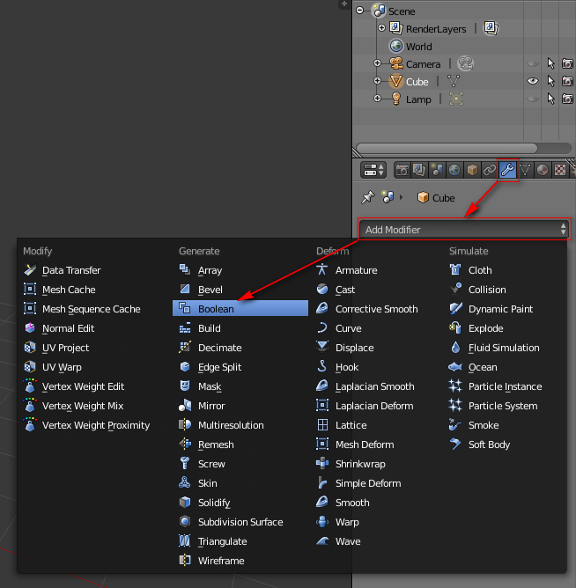
Task: Choose the Solidify modifier
Action: pos(240,503)
